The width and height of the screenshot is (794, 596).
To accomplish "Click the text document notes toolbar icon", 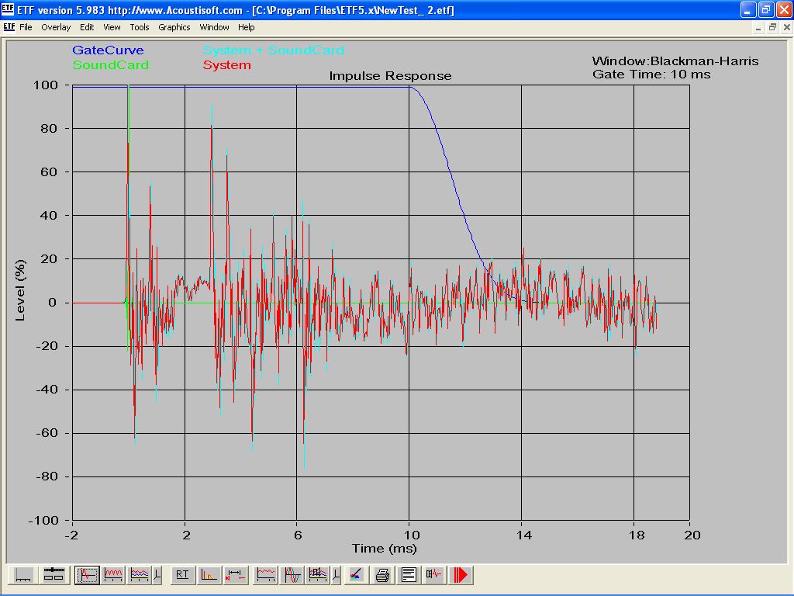I will (x=409, y=575).
